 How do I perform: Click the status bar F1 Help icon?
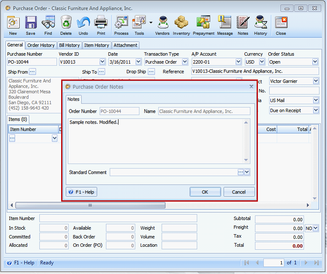tap(9, 263)
